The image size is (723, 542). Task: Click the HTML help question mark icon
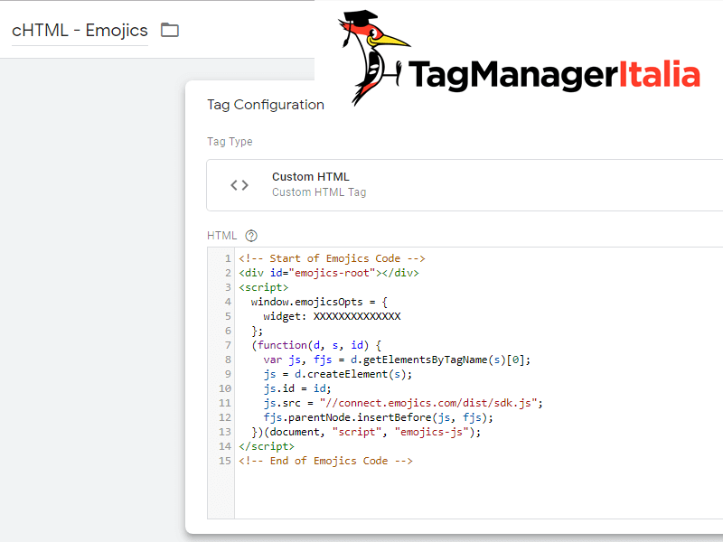[x=251, y=236]
